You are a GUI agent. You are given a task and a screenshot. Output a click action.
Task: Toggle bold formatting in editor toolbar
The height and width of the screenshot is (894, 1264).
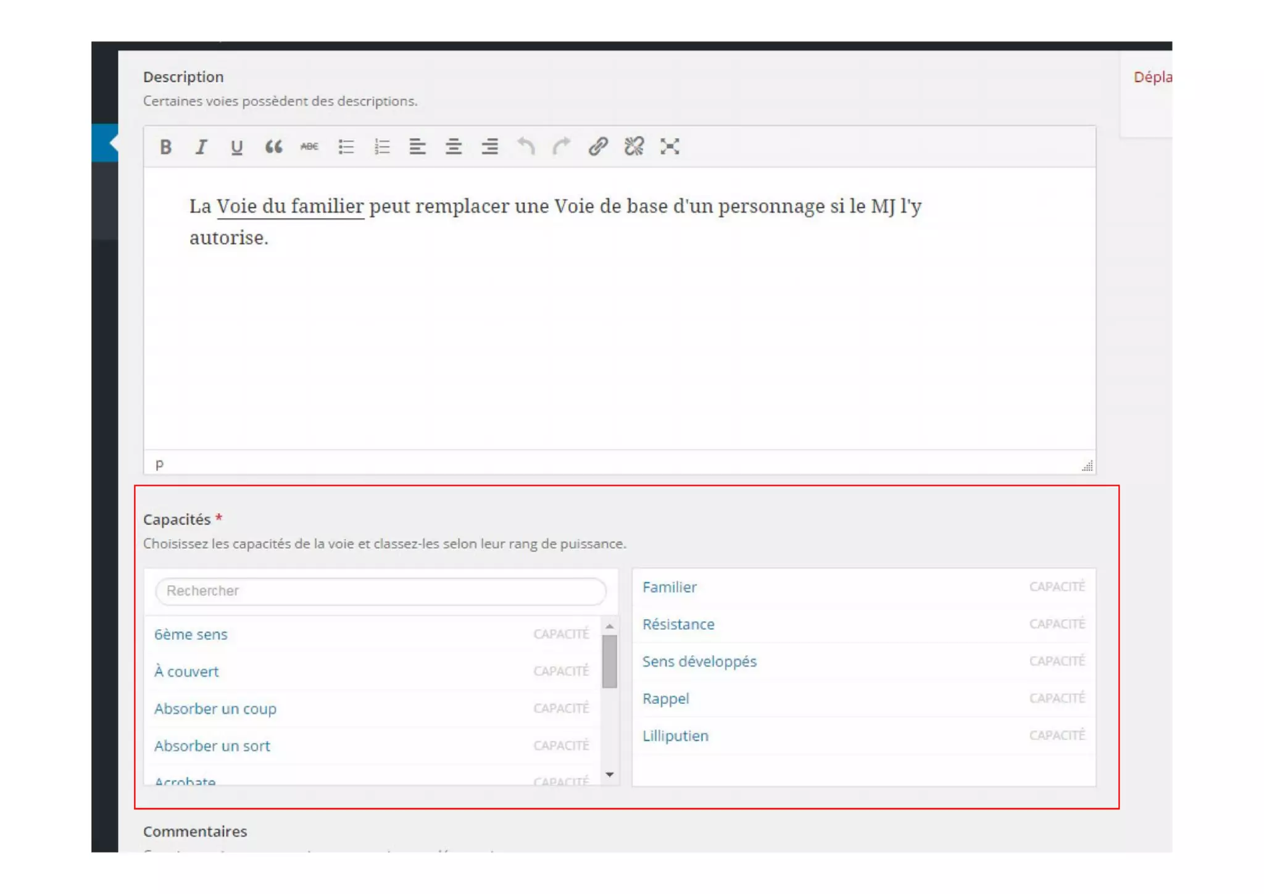pyautogui.click(x=165, y=147)
